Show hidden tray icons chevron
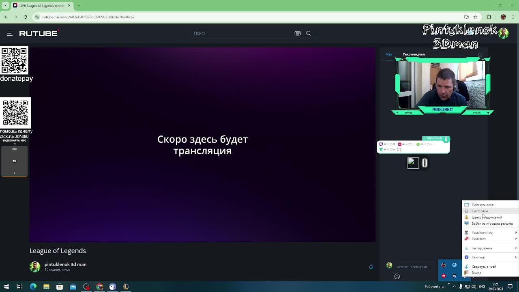This screenshot has width=519, height=292. click(454, 287)
